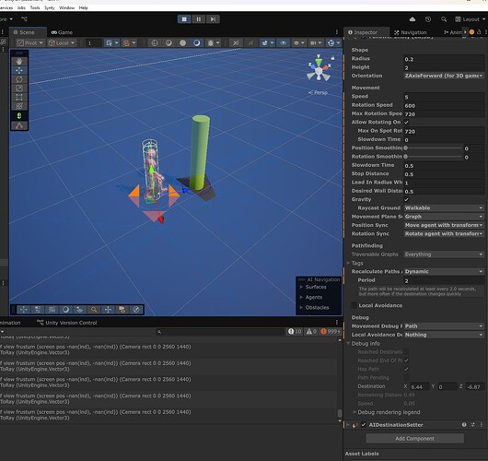488x461 pixels.
Task: Select the Move tool in scene toolbar
Action: click(x=19, y=70)
